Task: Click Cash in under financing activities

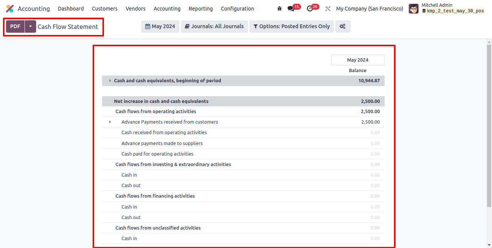Action: click(x=129, y=207)
